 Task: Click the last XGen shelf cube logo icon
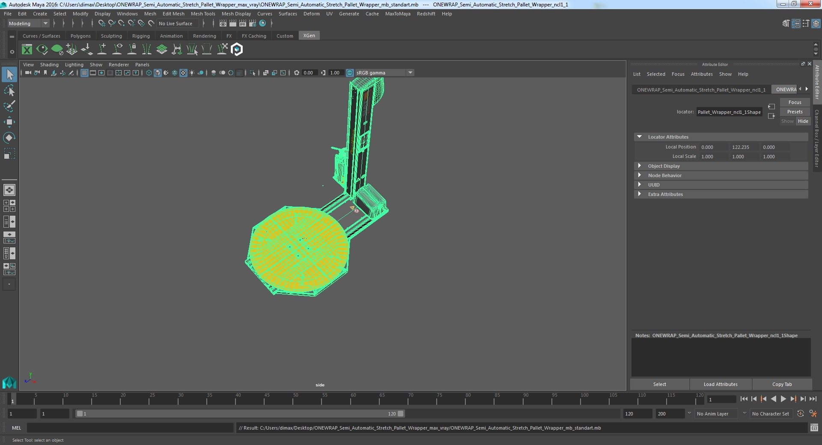pos(237,50)
